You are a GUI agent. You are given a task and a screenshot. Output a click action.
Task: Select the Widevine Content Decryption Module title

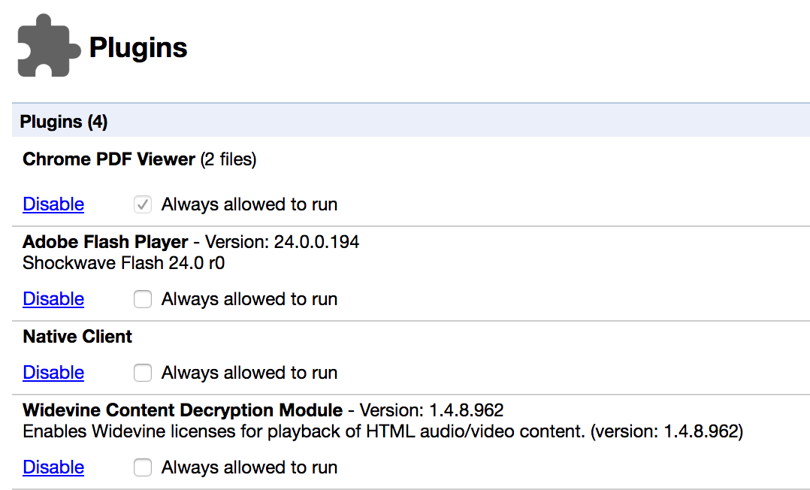click(183, 410)
